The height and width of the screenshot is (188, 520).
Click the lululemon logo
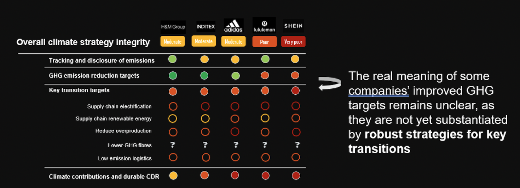264,25
